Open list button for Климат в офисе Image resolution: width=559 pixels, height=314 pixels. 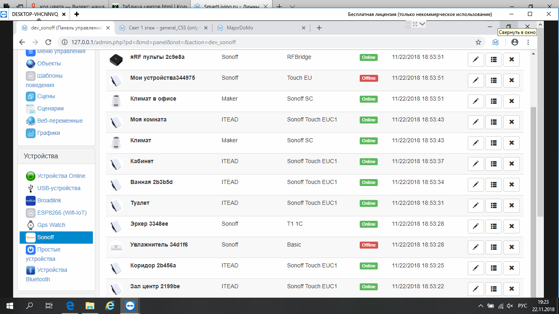coord(494,101)
